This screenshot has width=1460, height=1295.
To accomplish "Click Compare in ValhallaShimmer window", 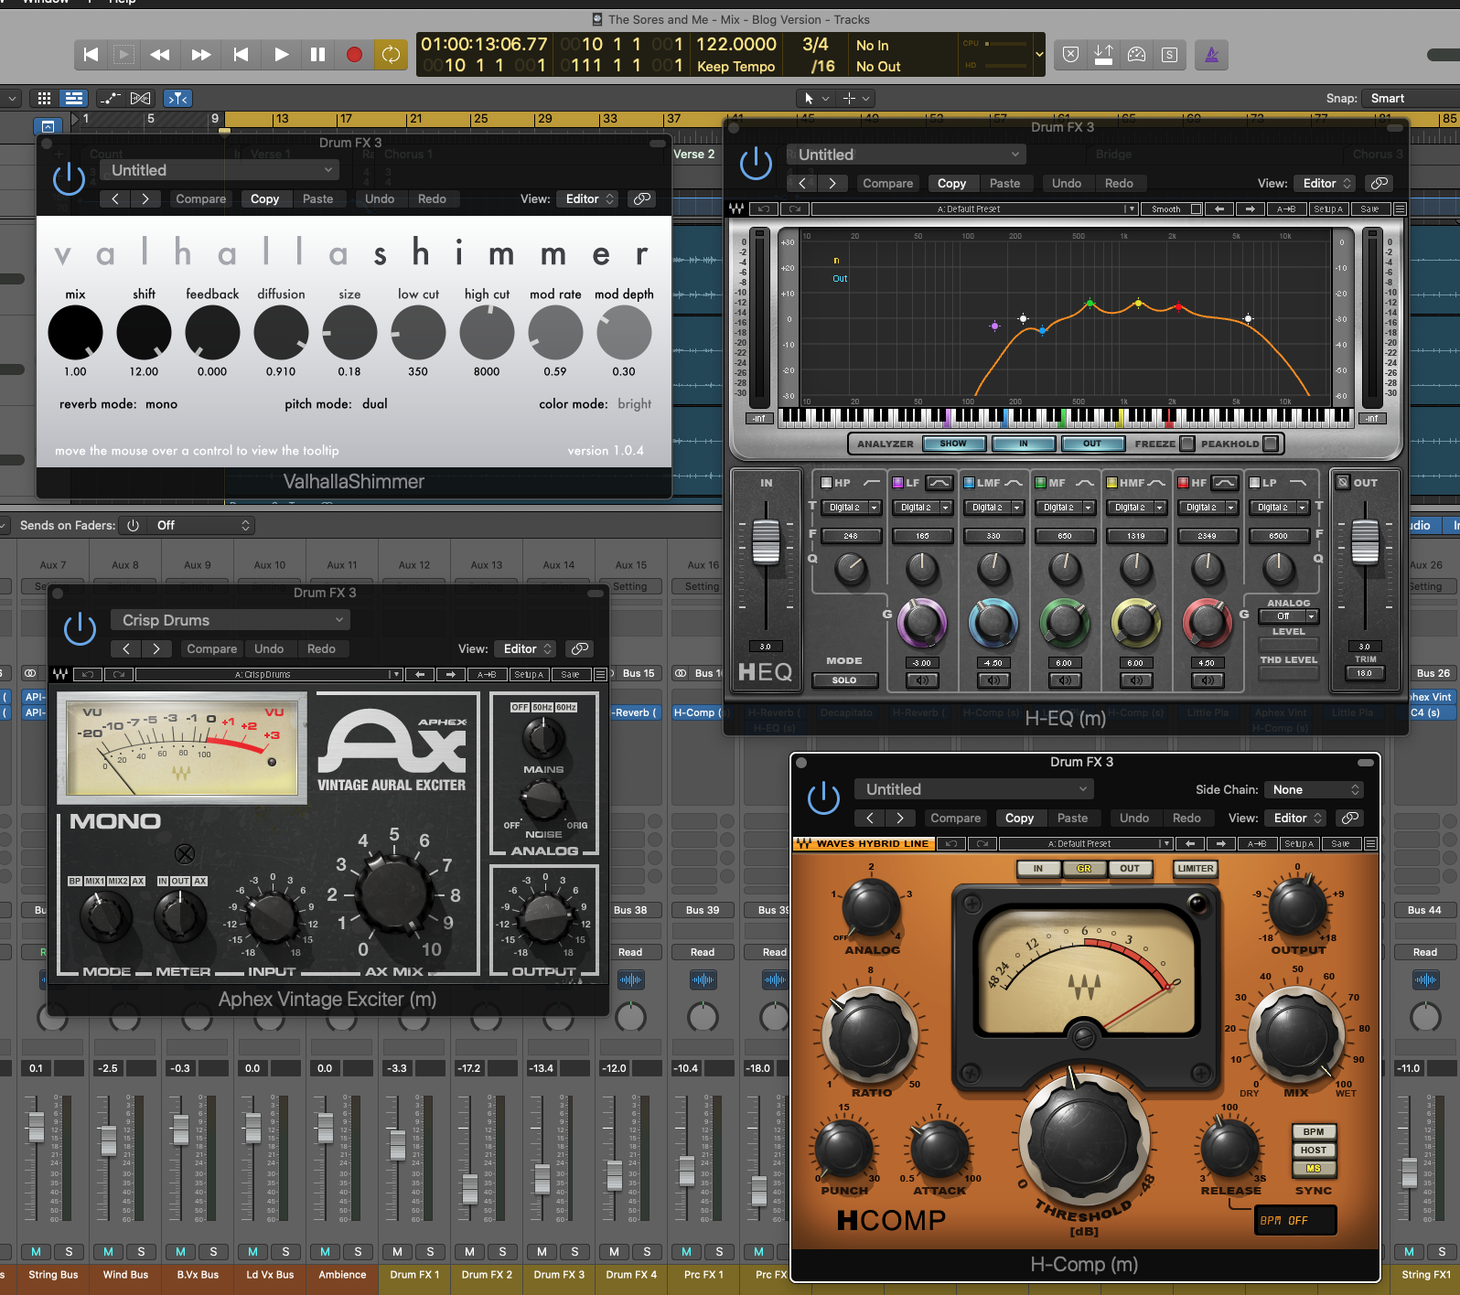I will pyautogui.click(x=200, y=198).
